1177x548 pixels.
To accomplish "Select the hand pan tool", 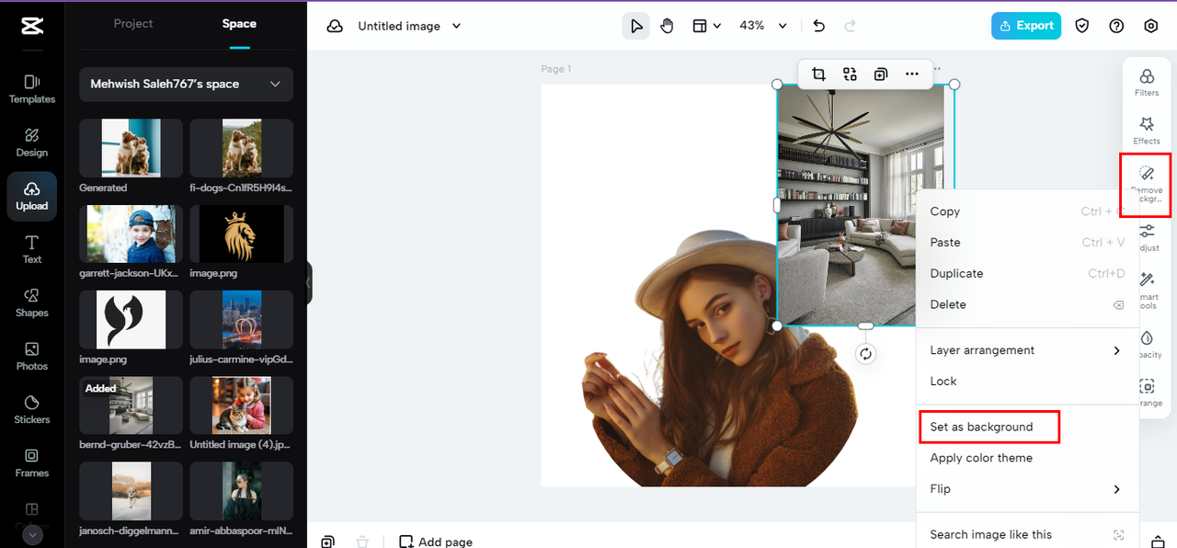I will (667, 26).
